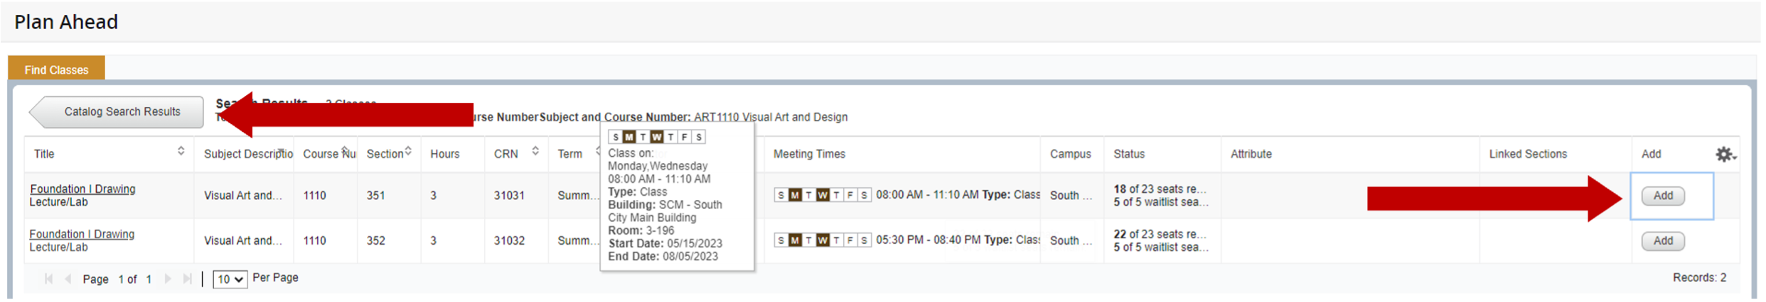Open the column settings gear icon
Screen dimensions: 1766x302
[x=1724, y=154]
